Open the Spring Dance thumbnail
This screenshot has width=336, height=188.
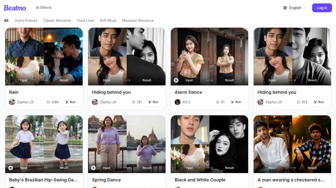point(127,144)
